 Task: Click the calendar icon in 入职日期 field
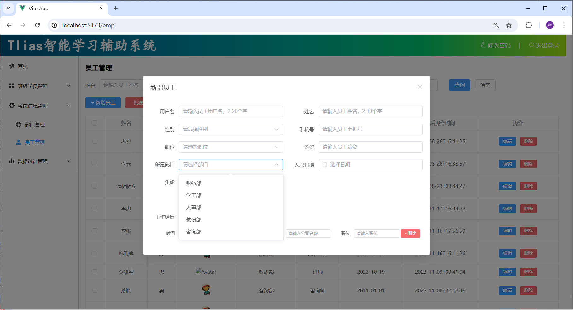[325, 165]
